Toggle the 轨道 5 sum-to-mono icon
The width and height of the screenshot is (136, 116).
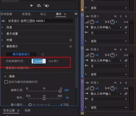[x=126, y=88]
